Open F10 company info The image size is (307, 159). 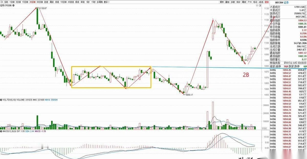tap(250, 2)
